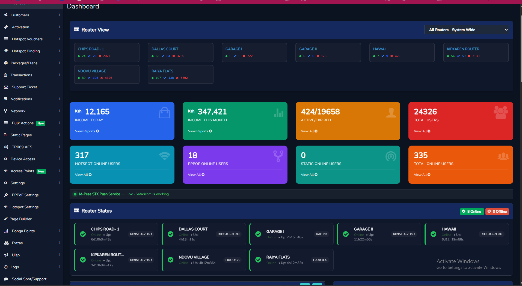
Task: Select the Logs clock icon in sidebar
Action: tap(6, 267)
